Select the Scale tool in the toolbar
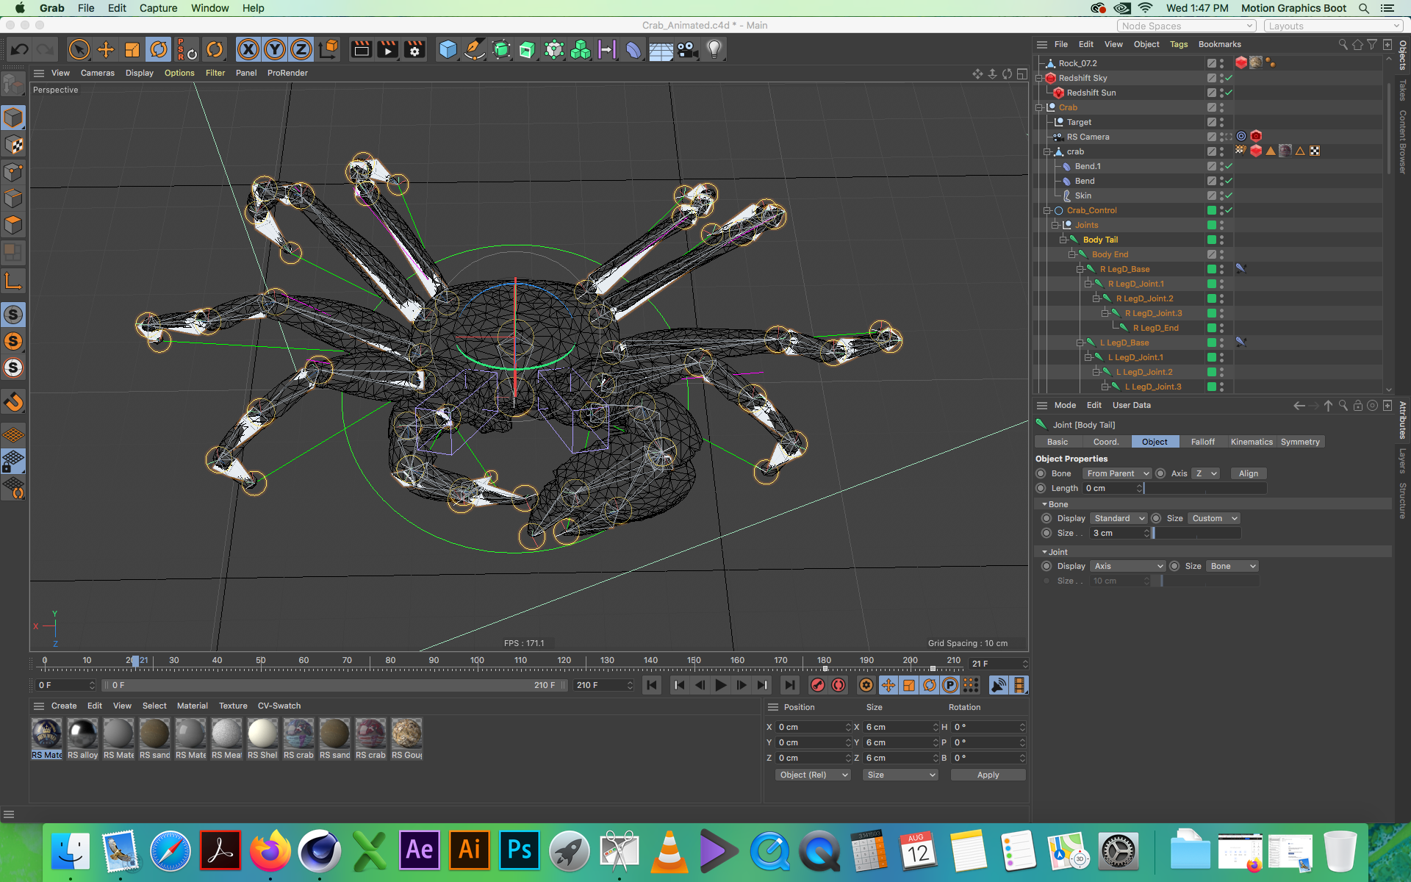The height and width of the screenshot is (882, 1411). coord(132,50)
